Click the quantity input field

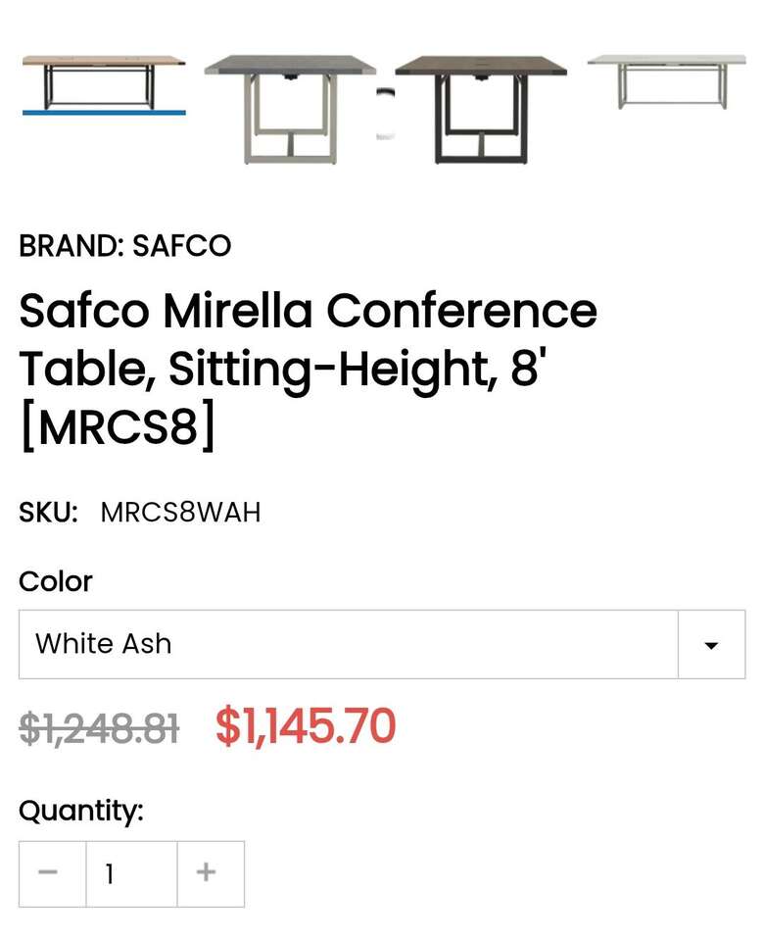(131, 873)
